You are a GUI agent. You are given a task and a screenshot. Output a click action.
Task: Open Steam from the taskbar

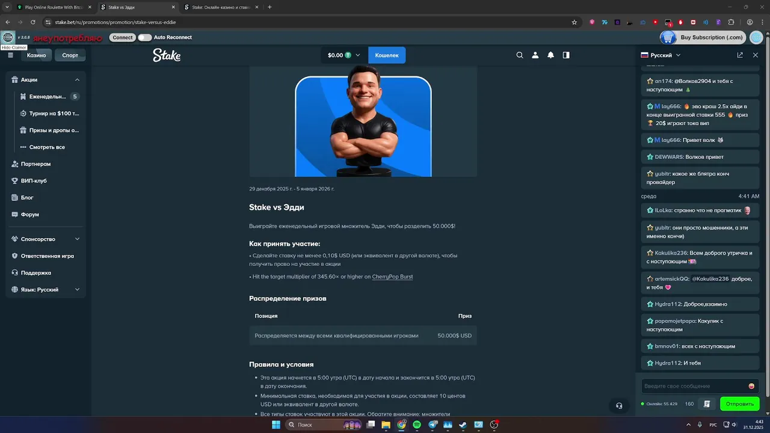click(463, 425)
